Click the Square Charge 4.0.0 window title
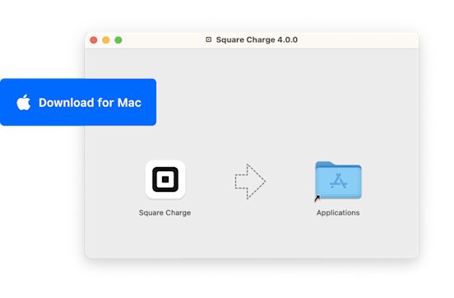The height and width of the screenshot is (298, 454). pos(257,40)
